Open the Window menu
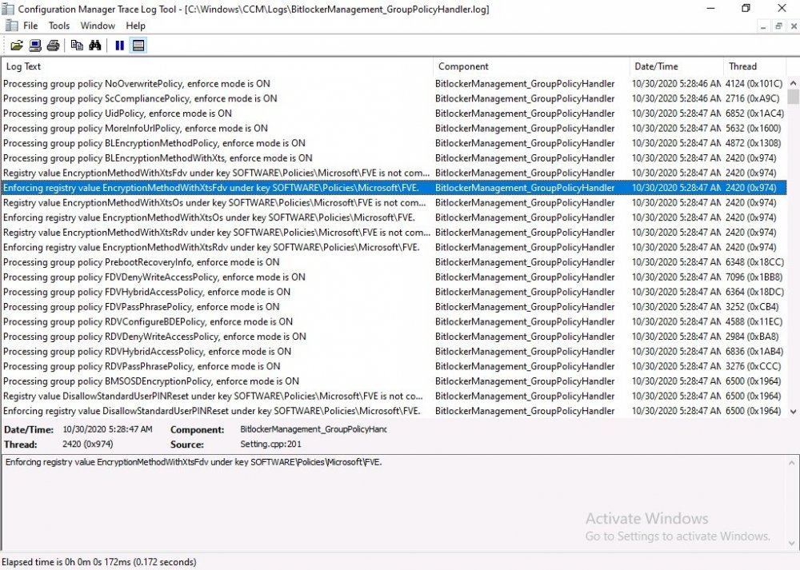 (x=98, y=26)
